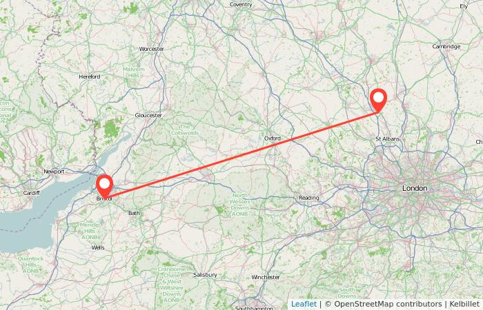
Task: Open the Leaflet attribution link
Action: (304, 304)
